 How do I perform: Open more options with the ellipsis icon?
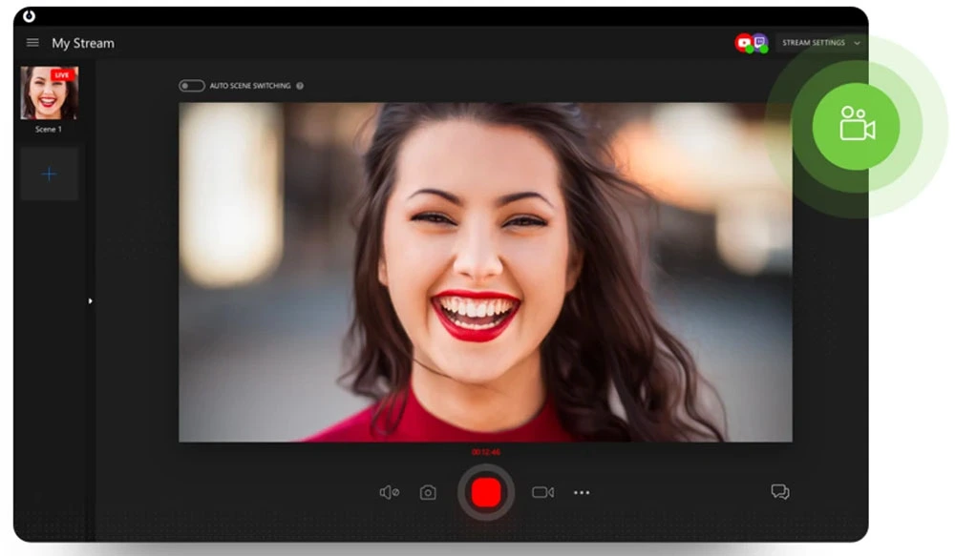tap(582, 492)
